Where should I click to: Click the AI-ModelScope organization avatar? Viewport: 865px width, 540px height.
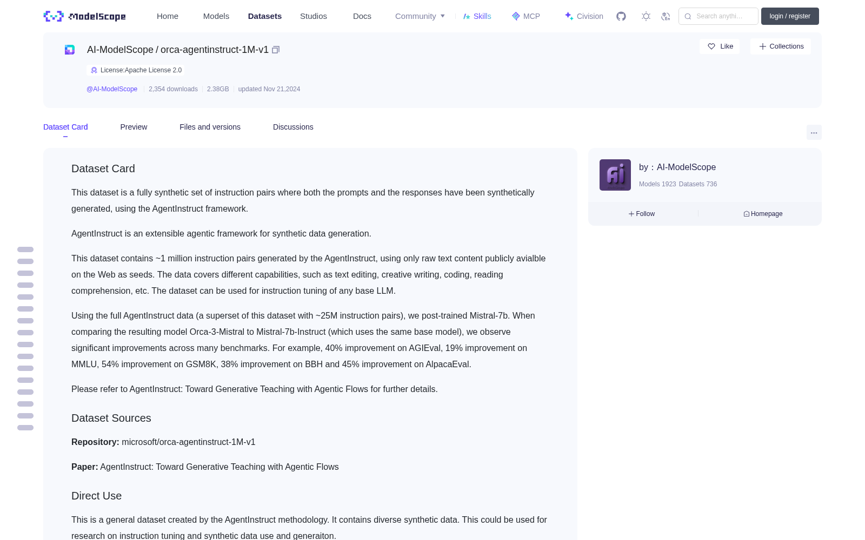[x=615, y=175]
